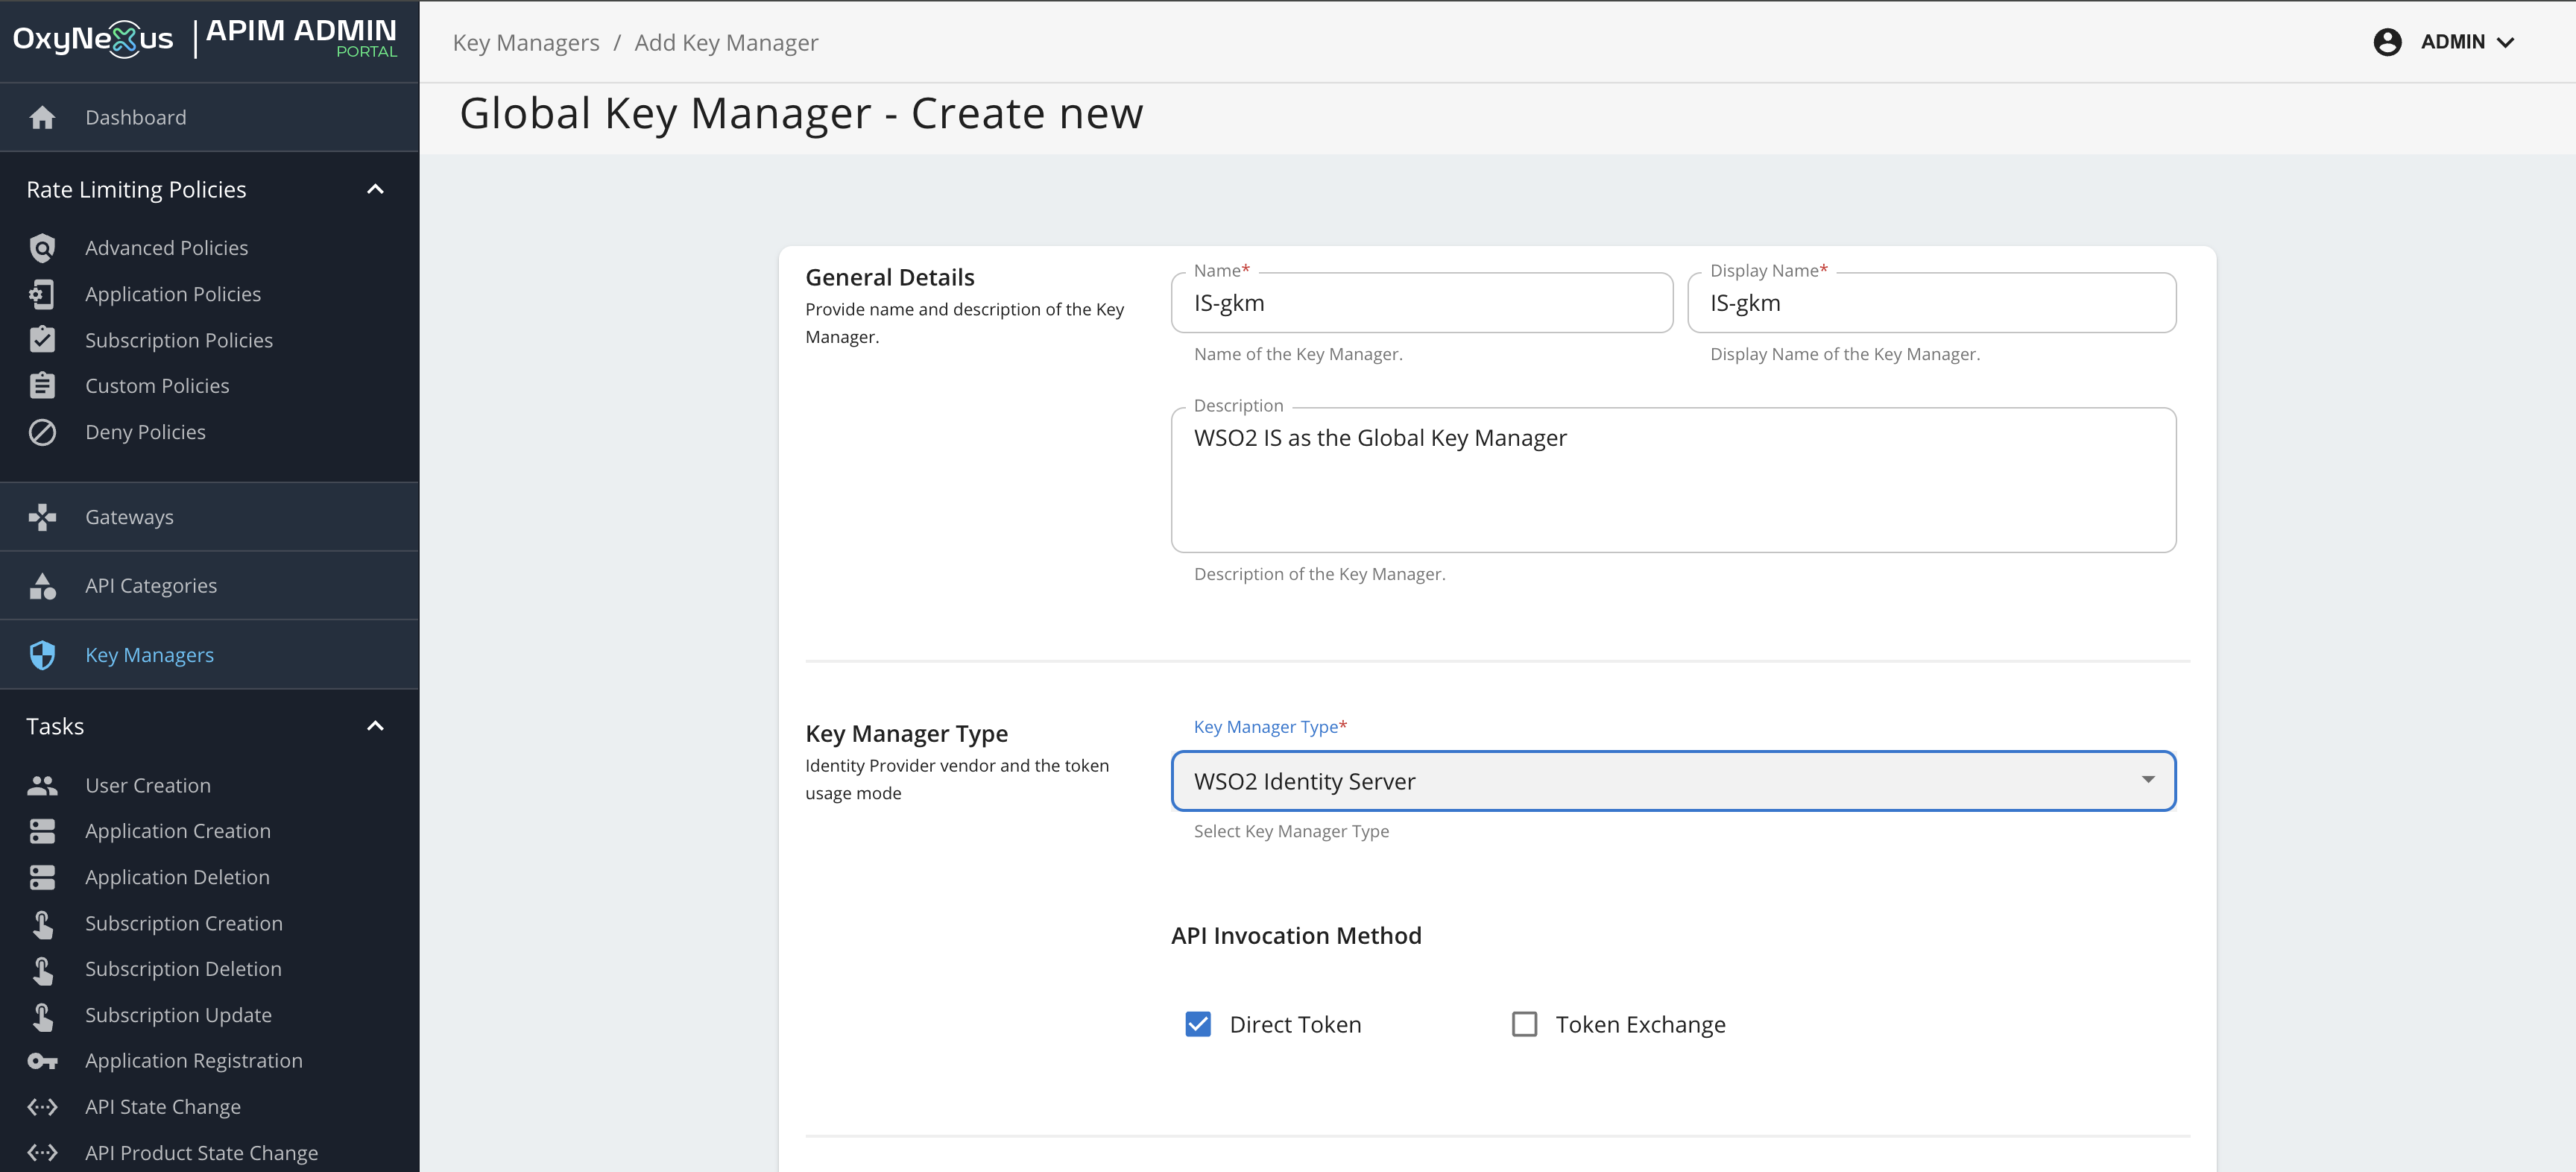This screenshot has width=2576, height=1172.
Task: Click the Add Key Manager breadcrumb
Action: [x=726, y=43]
